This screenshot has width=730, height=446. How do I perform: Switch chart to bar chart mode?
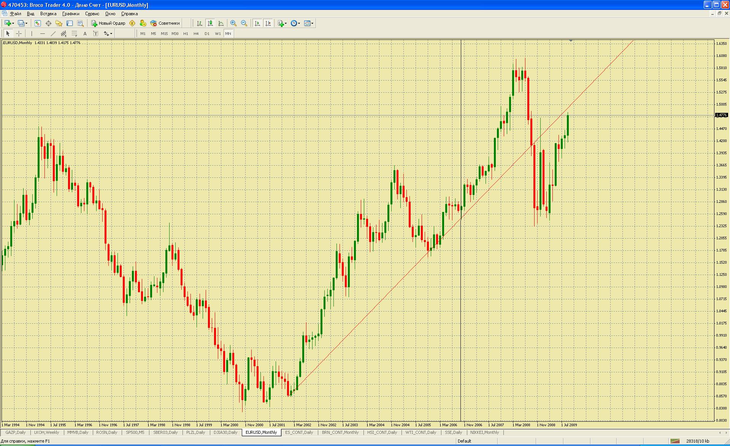point(199,23)
